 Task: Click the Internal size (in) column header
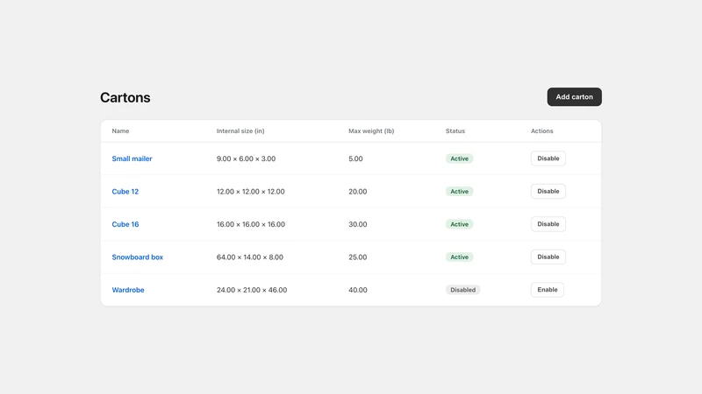(x=240, y=130)
